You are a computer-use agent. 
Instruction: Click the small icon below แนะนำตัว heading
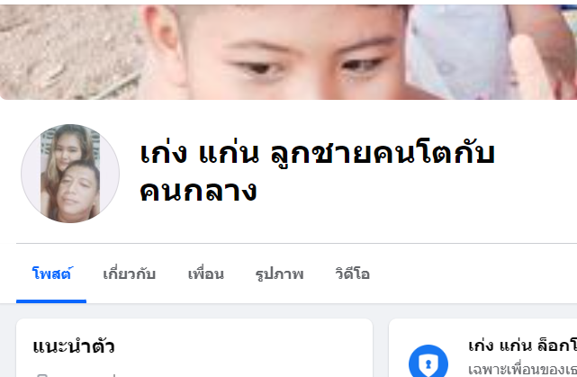point(42,375)
